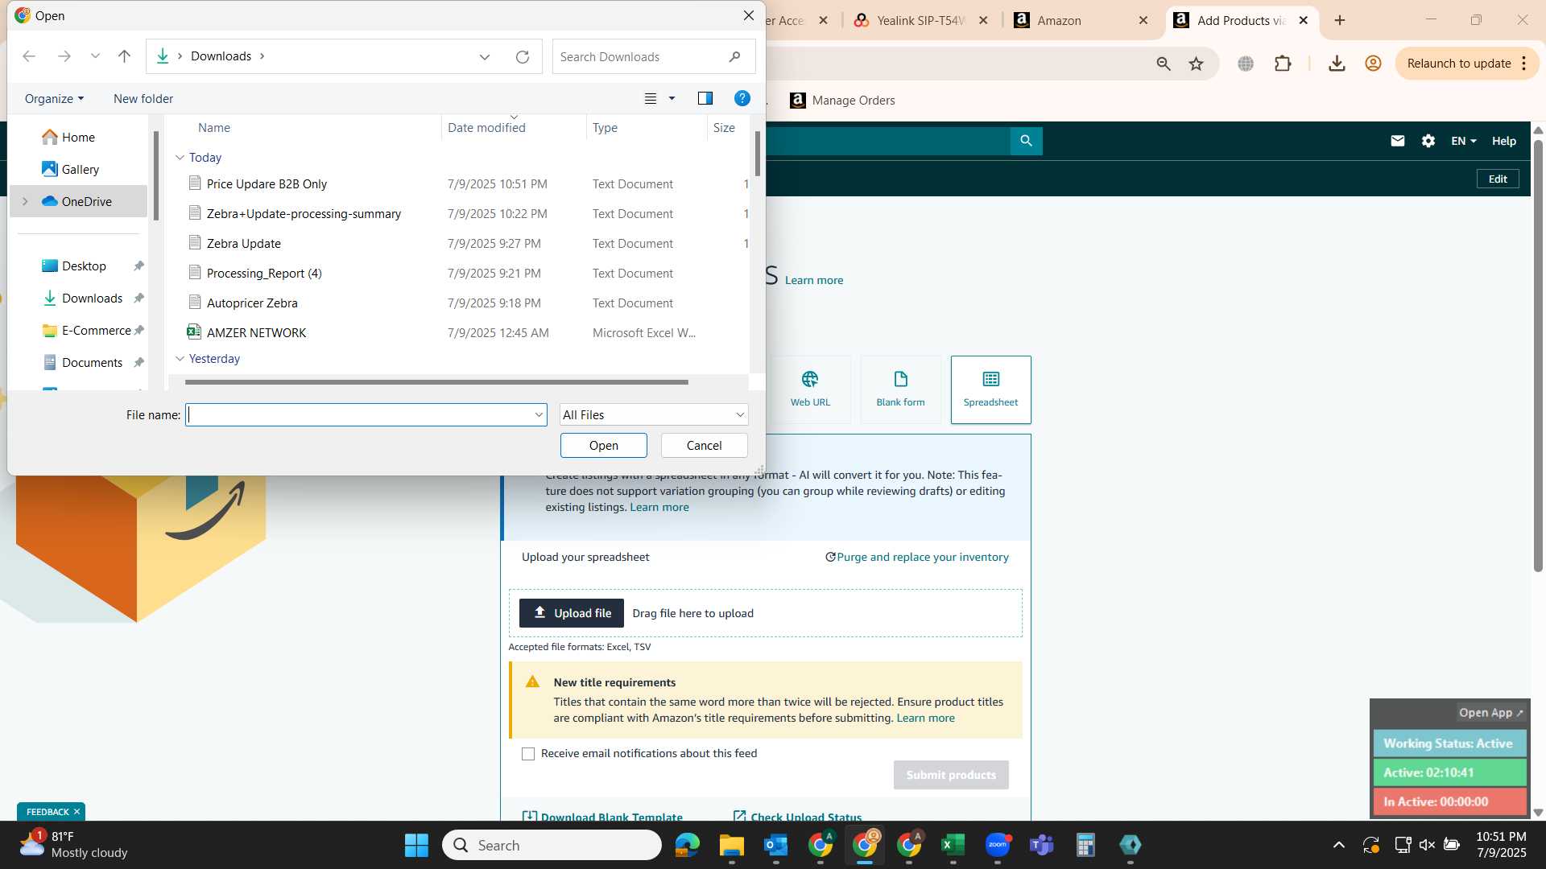This screenshot has height=869, width=1546.
Task: Open Microsoft Teams from taskbar
Action: (x=1042, y=845)
